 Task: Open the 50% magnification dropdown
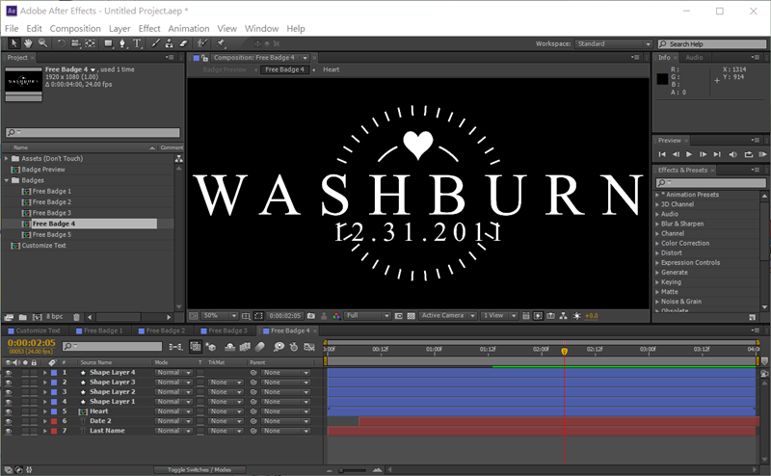point(218,316)
